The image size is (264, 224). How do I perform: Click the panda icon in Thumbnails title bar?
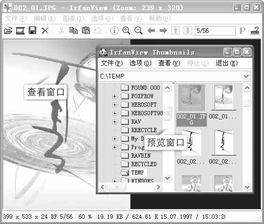tap(103, 52)
